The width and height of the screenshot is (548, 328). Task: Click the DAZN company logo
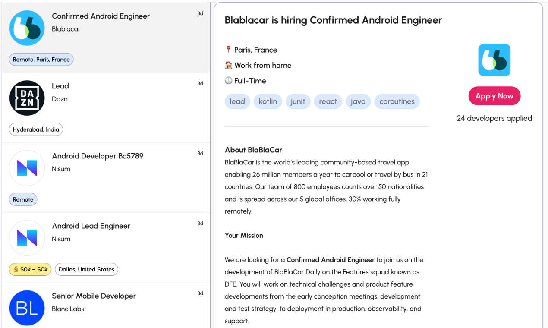coord(27,98)
